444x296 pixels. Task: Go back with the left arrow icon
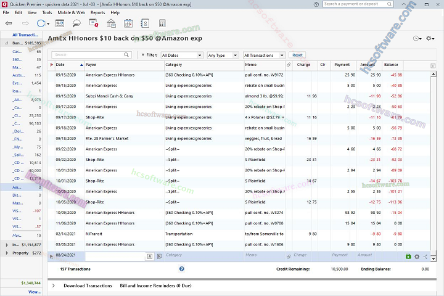click(9, 23)
